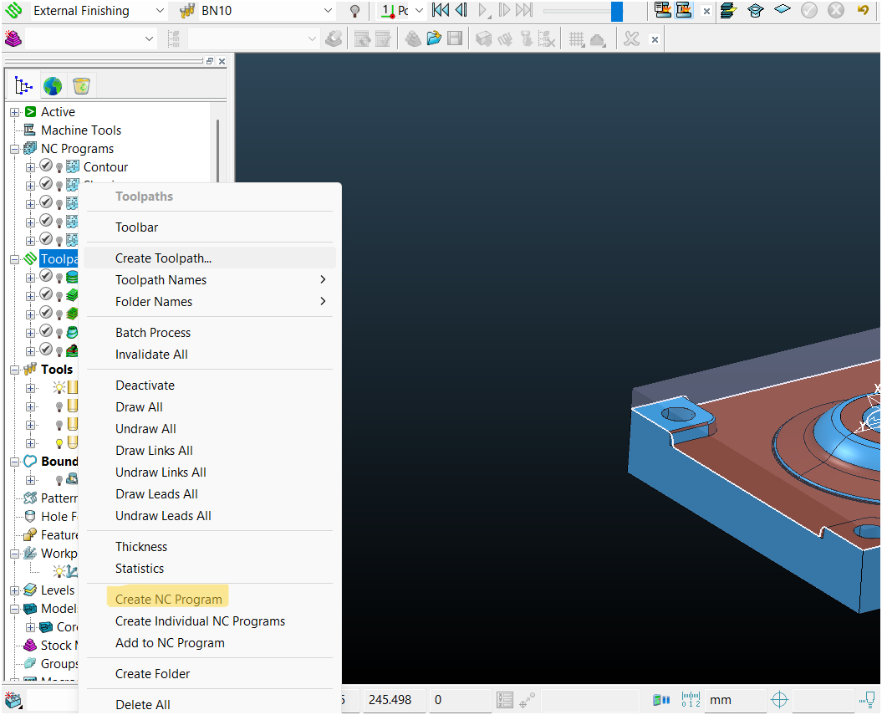Image resolution: width=882 pixels, height=715 pixels.
Task: Select Machine Tools in explorer tree
Action: [x=81, y=130]
